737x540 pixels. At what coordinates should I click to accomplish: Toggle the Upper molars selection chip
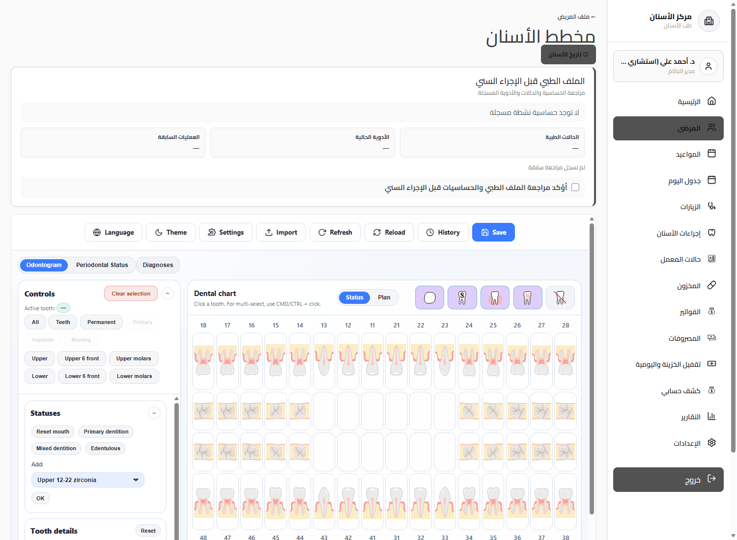[134, 358]
